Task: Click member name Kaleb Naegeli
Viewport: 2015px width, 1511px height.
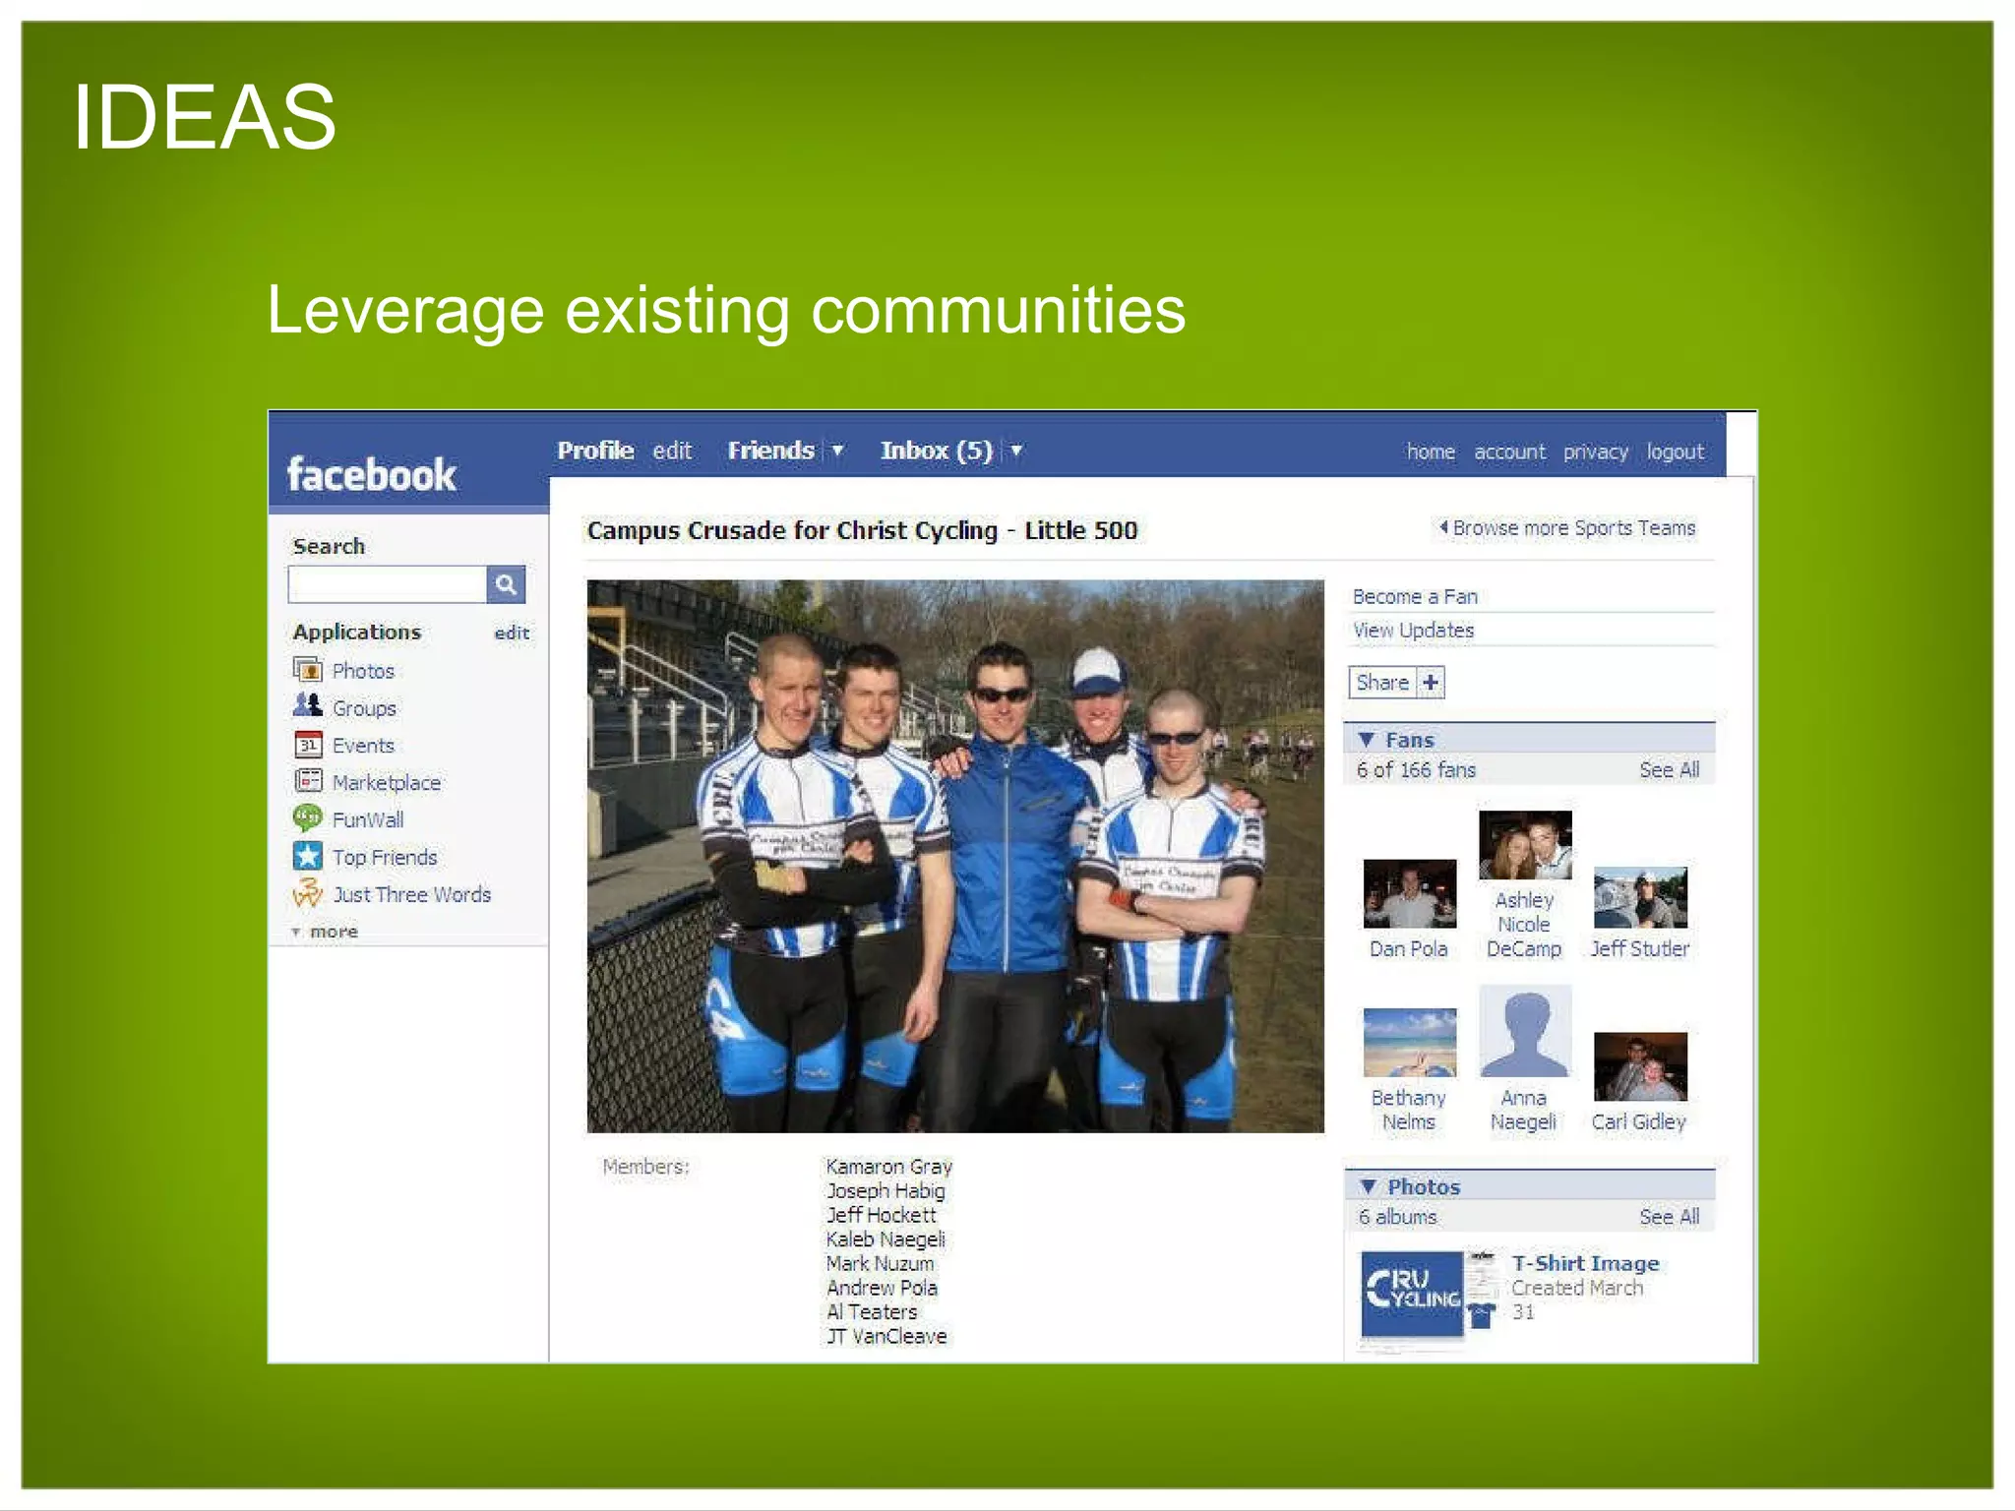Action: click(885, 1239)
